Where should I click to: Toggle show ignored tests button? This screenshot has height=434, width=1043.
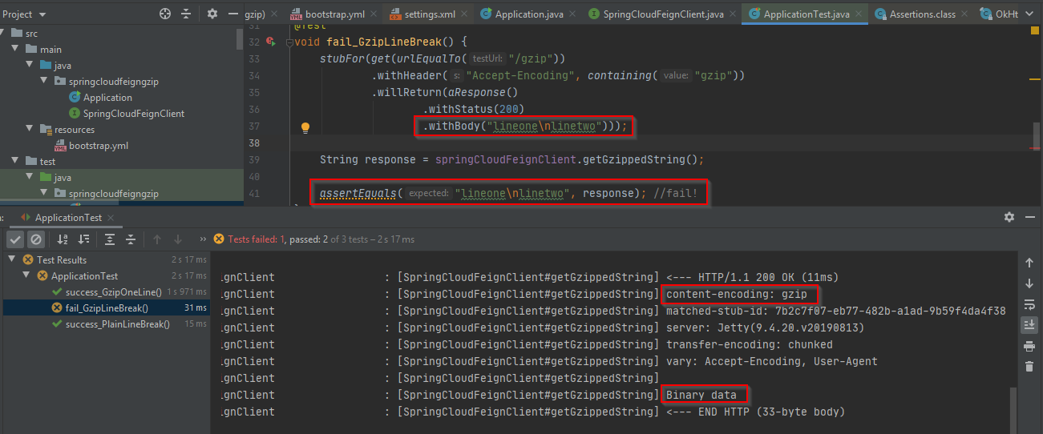coord(36,239)
